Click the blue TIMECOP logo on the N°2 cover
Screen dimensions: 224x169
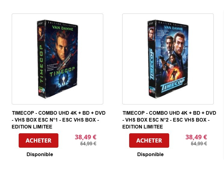pyautogui.click(x=173, y=84)
